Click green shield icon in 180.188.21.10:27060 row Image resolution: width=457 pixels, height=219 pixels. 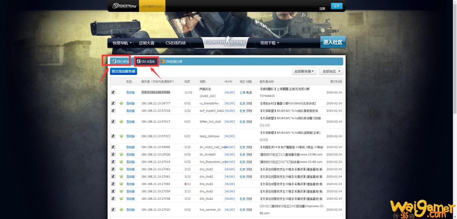pyautogui.click(x=121, y=184)
